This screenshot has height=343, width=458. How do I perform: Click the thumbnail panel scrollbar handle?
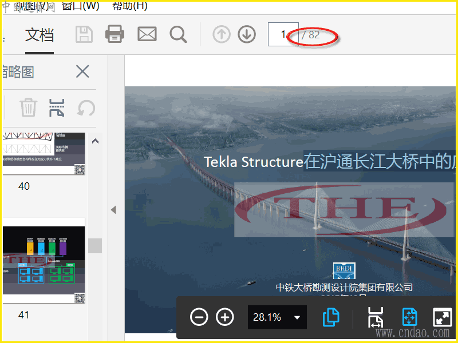95,246
